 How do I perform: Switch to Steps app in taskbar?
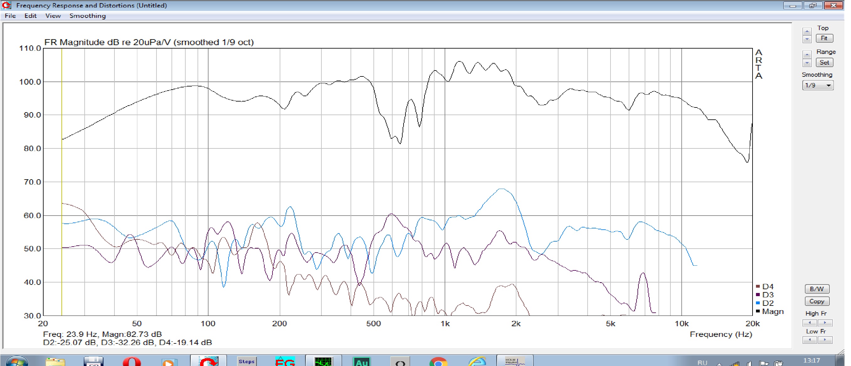pyautogui.click(x=246, y=361)
